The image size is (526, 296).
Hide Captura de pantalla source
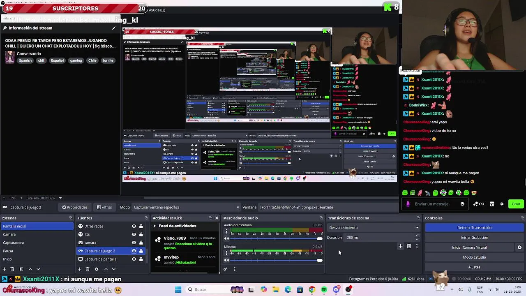[x=134, y=259]
